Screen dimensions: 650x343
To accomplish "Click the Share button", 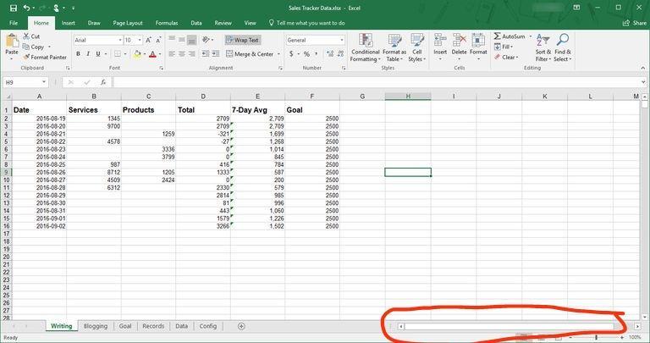I will click(635, 23).
